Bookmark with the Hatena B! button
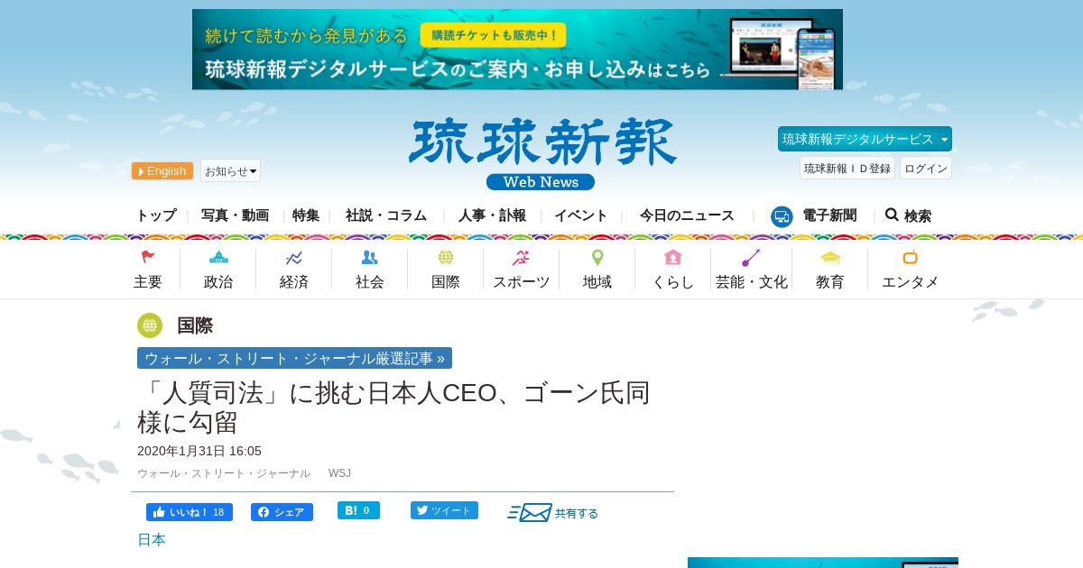1083x568 pixels. click(358, 510)
